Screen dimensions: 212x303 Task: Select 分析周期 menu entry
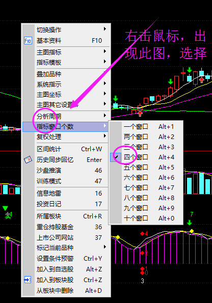pyautogui.click(x=66, y=116)
